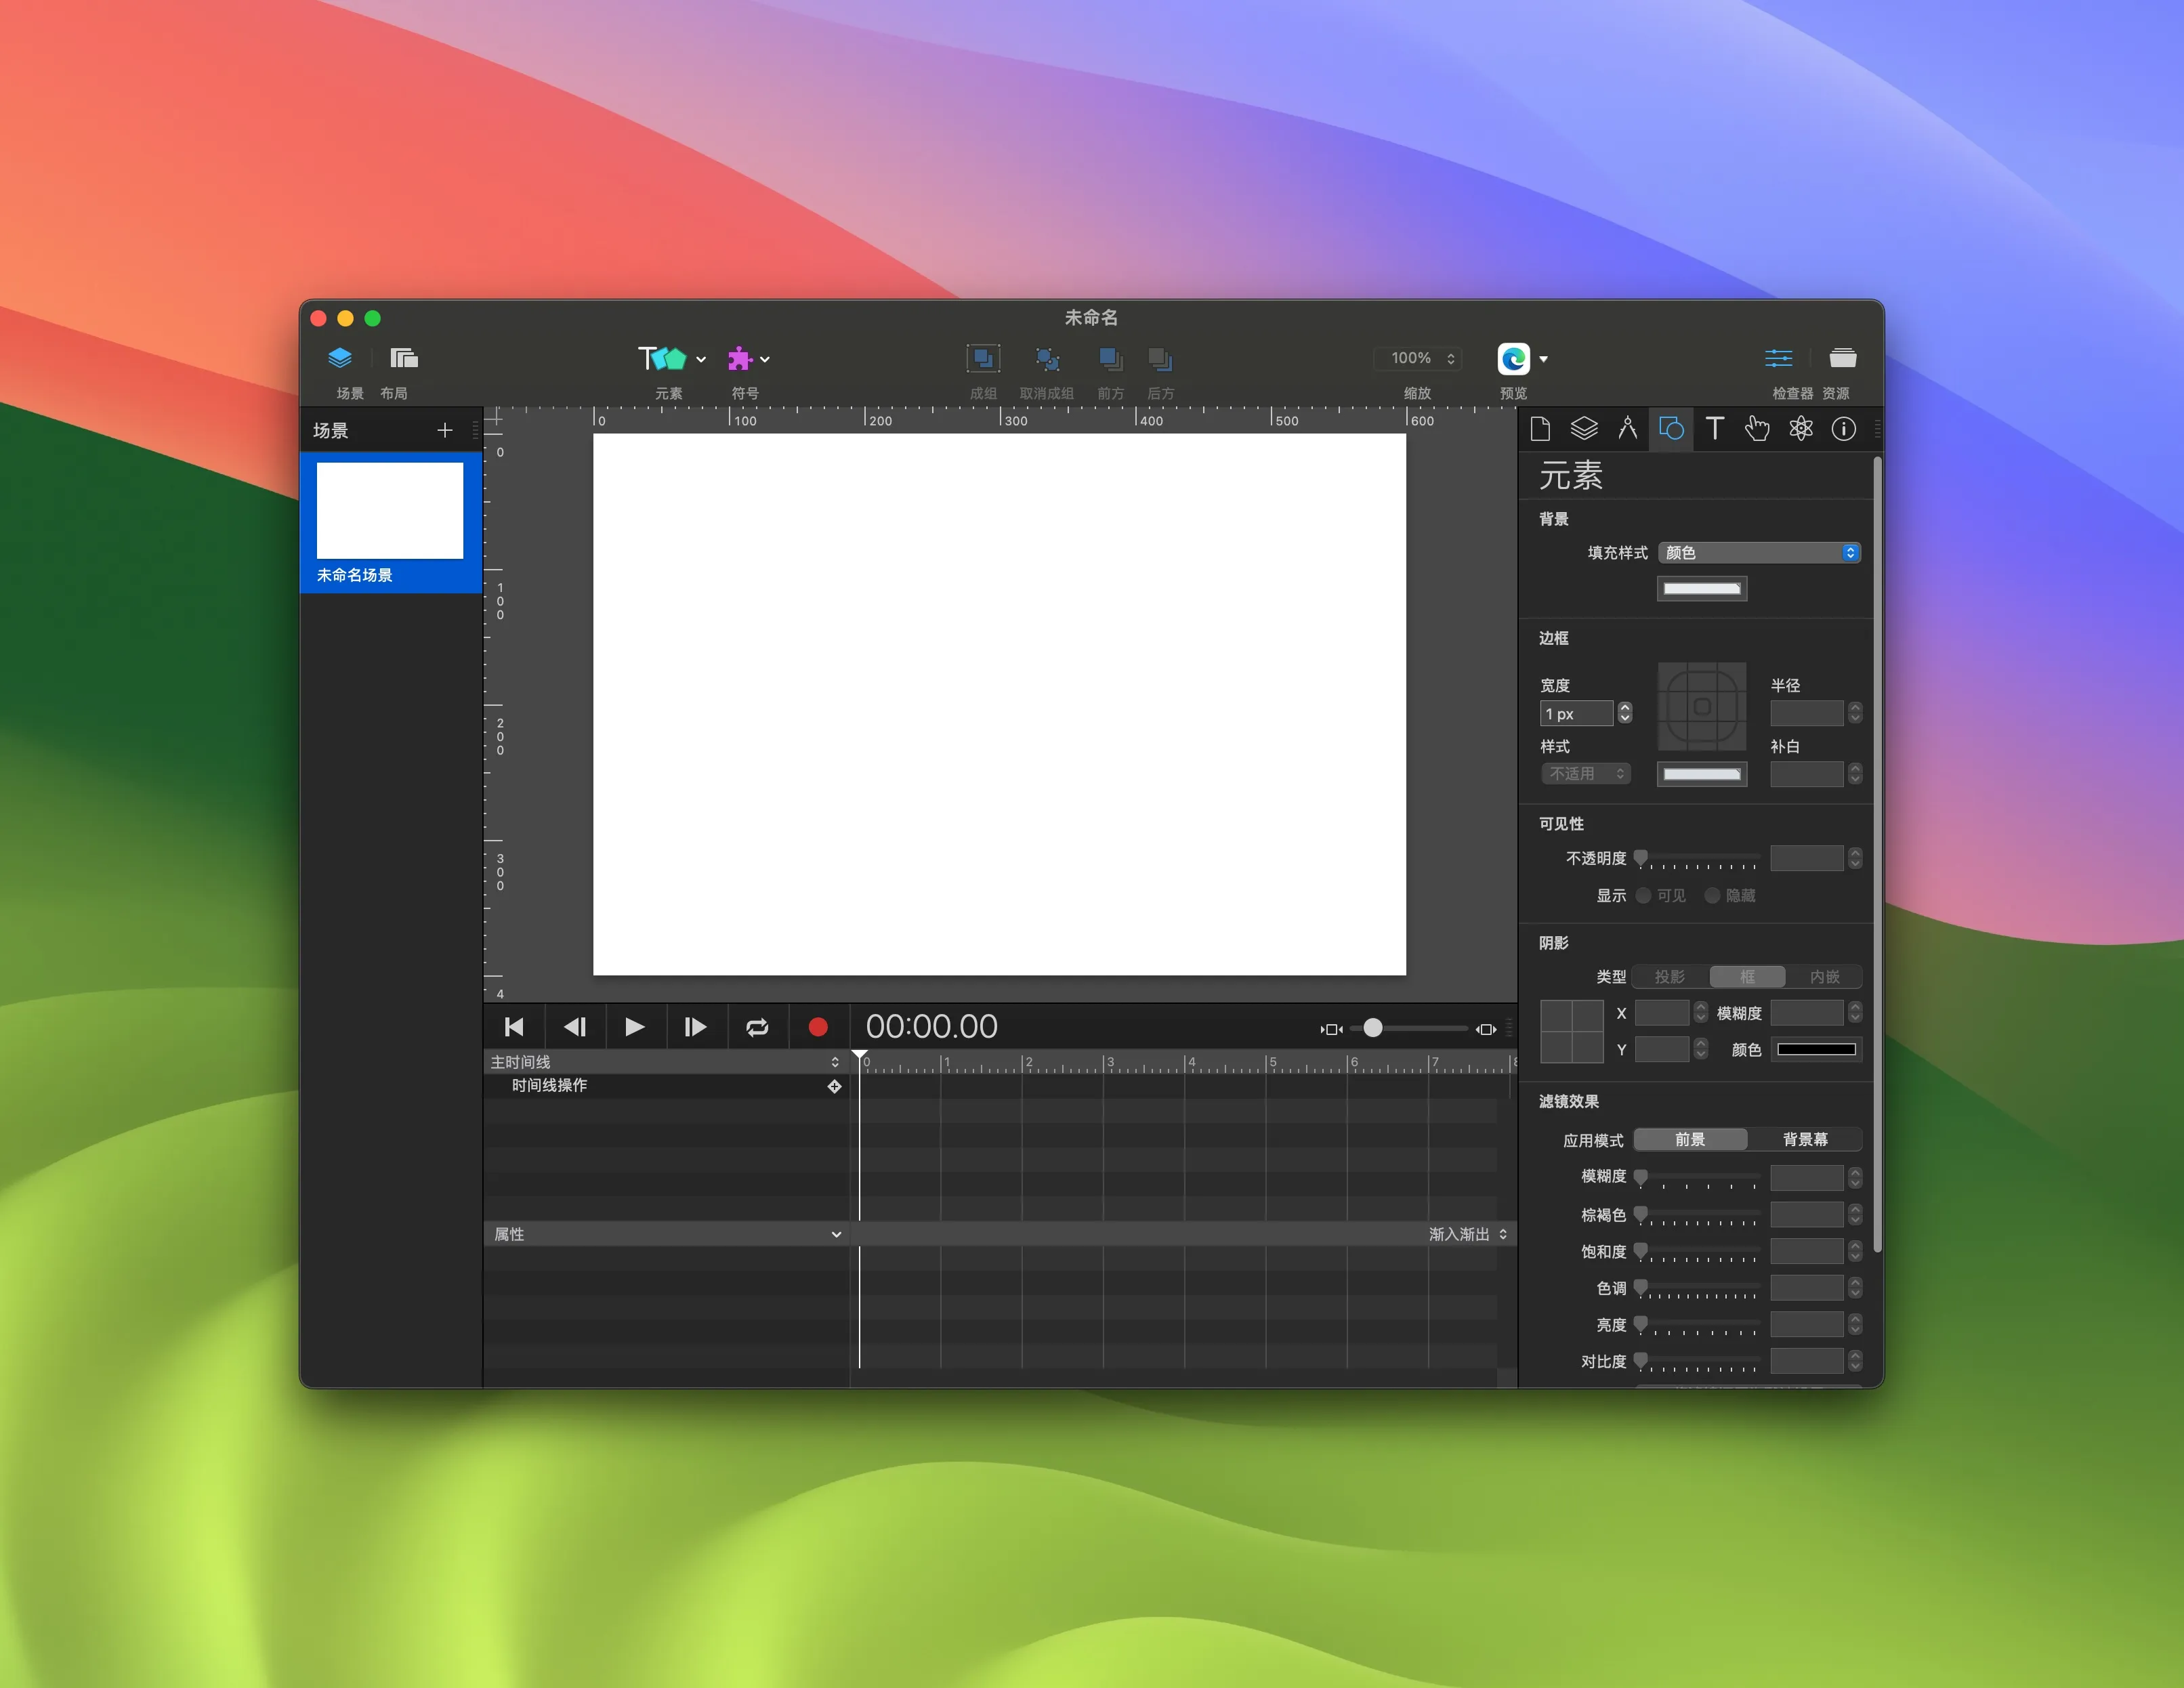
Task: Open the Document inspector tab
Action: pyautogui.click(x=1540, y=429)
